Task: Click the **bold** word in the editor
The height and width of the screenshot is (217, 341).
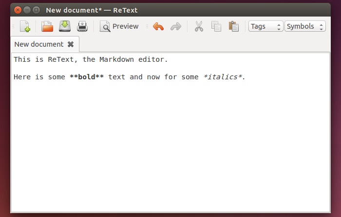Action: 87,77
